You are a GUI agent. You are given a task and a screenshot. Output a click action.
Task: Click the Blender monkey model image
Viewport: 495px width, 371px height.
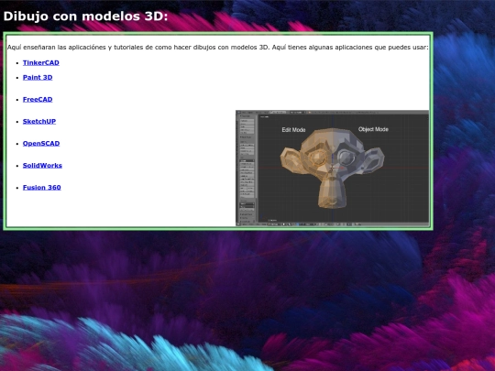pos(333,169)
